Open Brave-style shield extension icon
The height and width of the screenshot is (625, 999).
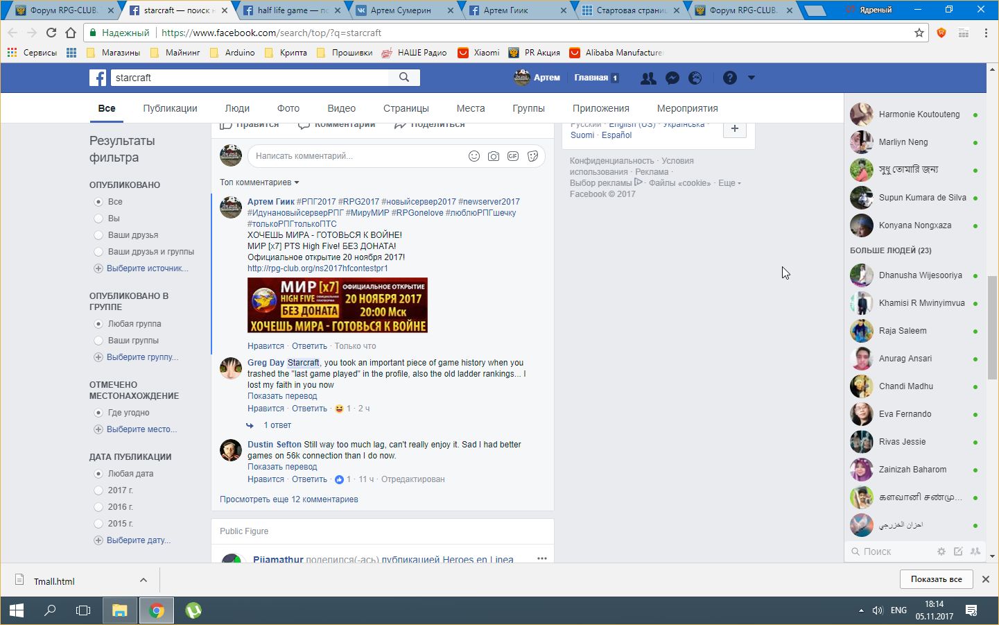click(941, 33)
